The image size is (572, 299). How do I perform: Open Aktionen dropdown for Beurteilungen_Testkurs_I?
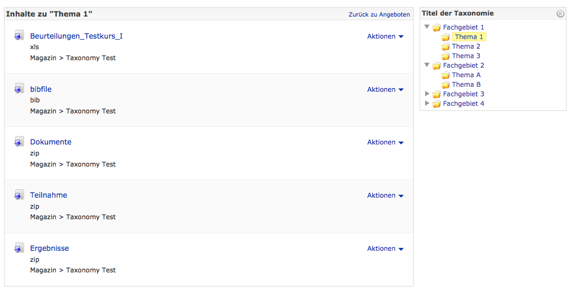pyautogui.click(x=385, y=36)
